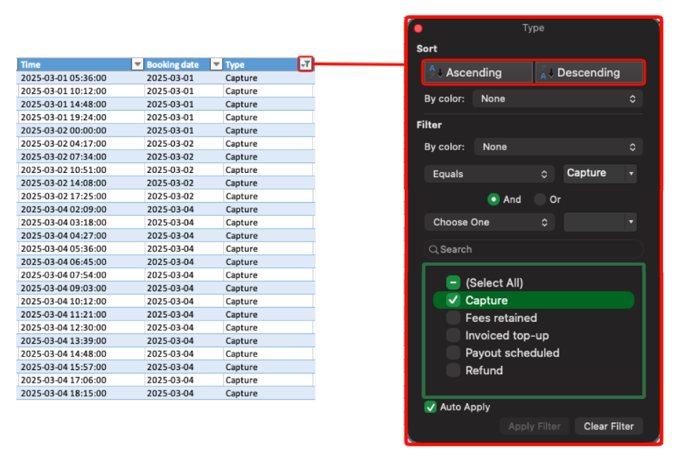Select cell 2025-03-04 11:21:00
Image resolution: width=678 pixels, height=461 pixels.
[81, 314]
